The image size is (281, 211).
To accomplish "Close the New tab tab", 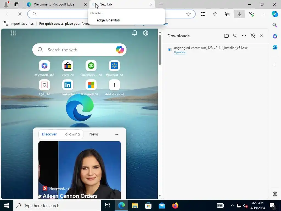I will (151, 4).
